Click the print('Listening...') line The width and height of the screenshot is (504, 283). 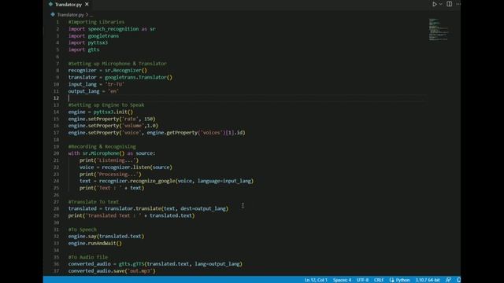pos(109,160)
